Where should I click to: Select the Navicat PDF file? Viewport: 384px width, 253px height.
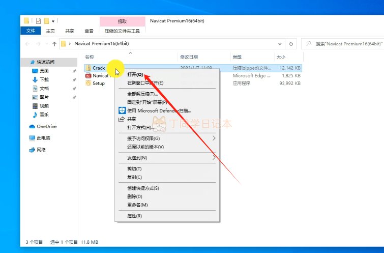[x=100, y=76]
